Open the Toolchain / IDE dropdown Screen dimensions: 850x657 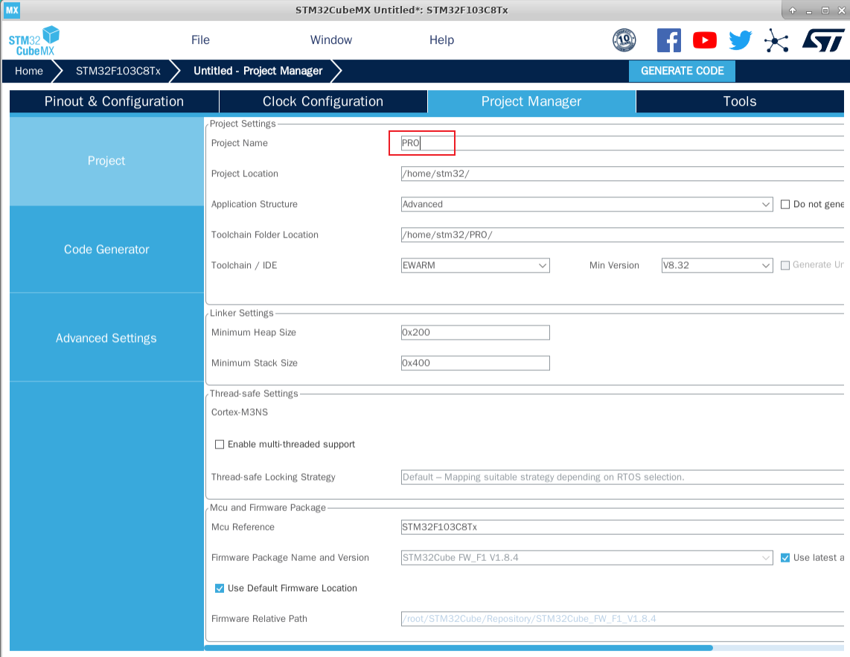point(476,265)
